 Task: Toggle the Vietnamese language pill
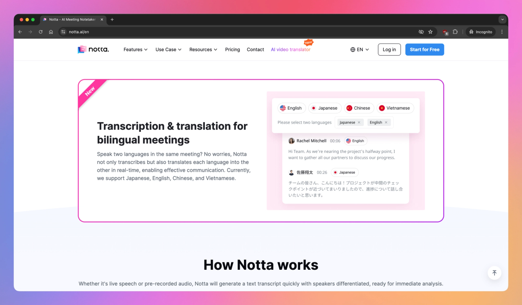pos(395,107)
